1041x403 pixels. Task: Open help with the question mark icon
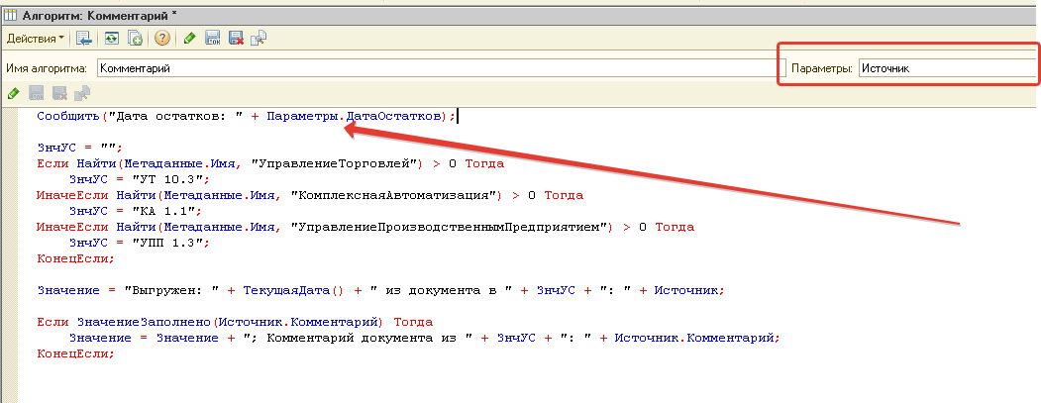click(x=162, y=39)
